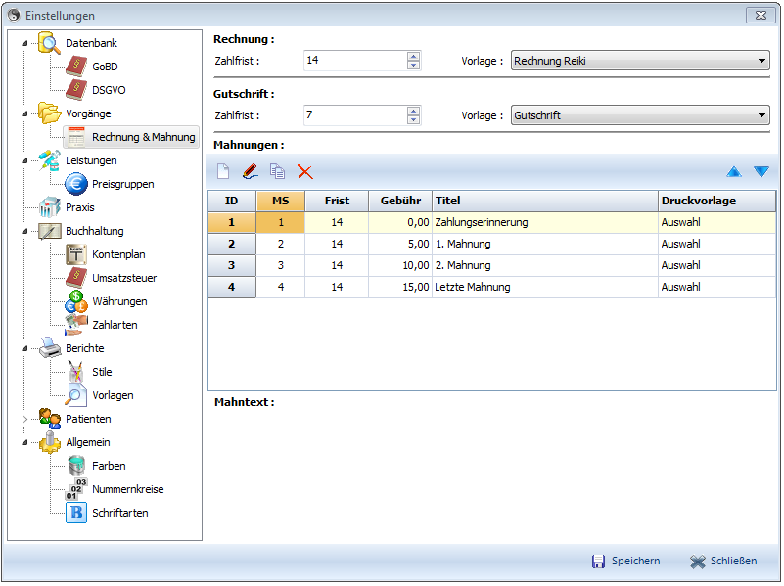Image resolution: width=784 pixels, height=586 pixels.
Task: Click the edit pencil icon in Mahnungen toolbar
Action: [250, 172]
